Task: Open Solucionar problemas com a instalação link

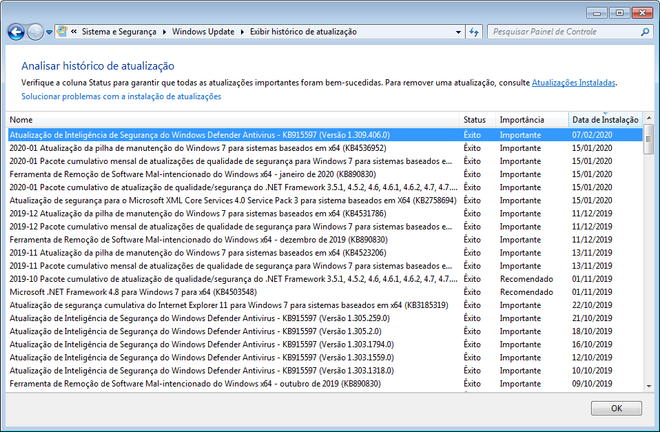Action: pos(121,96)
